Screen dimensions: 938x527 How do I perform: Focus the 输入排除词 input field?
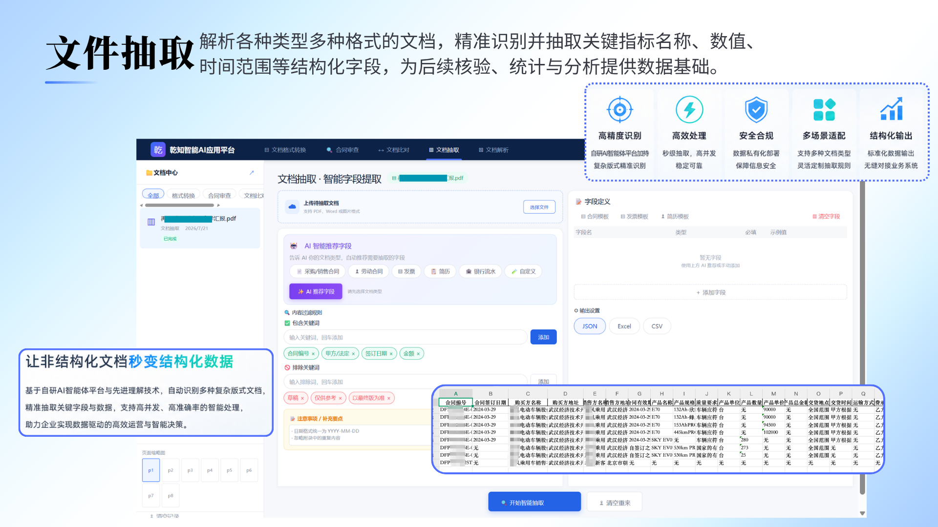[x=405, y=382]
